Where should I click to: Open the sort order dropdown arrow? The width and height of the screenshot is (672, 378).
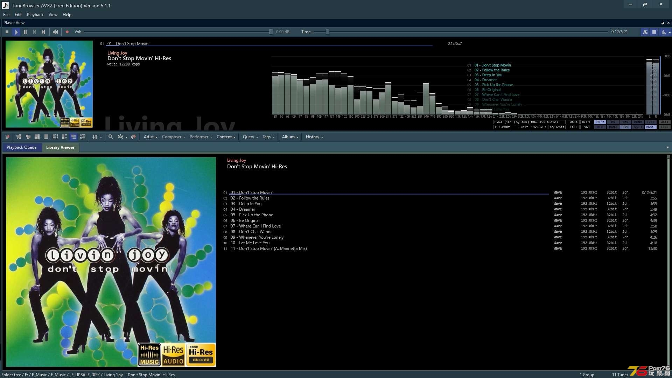101,137
